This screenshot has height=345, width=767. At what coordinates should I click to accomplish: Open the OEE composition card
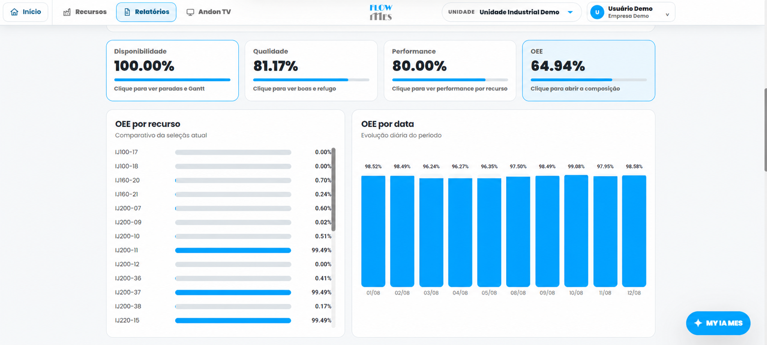coord(589,71)
